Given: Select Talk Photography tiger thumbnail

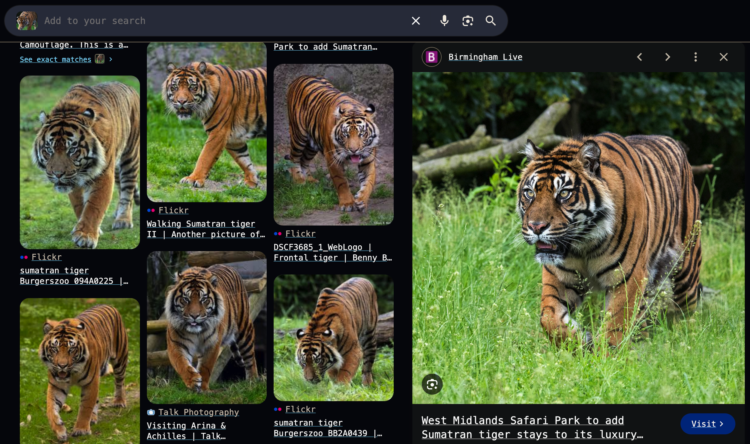Looking at the screenshot, I should (x=206, y=327).
